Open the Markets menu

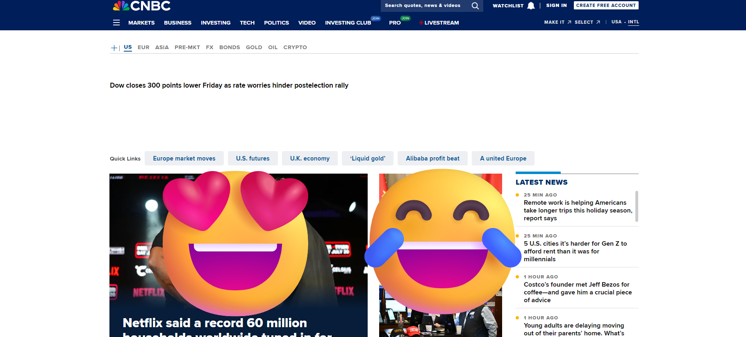pyautogui.click(x=141, y=23)
